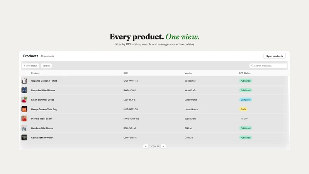Image resolution: width=309 pixels, height=174 pixels.
Task: Click Published badge for Cork Leather Wallet
Action: click(245, 138)
